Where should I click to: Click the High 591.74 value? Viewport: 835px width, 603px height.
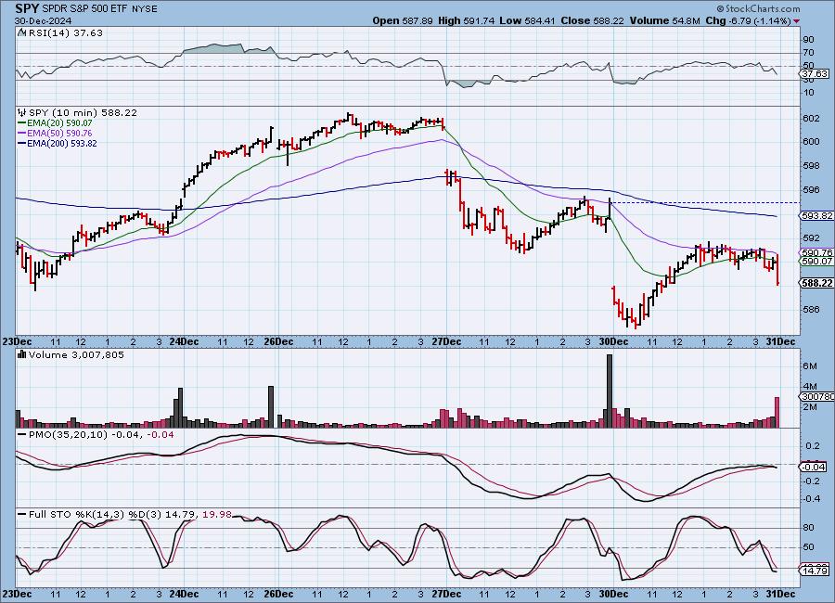click(466, 20)
